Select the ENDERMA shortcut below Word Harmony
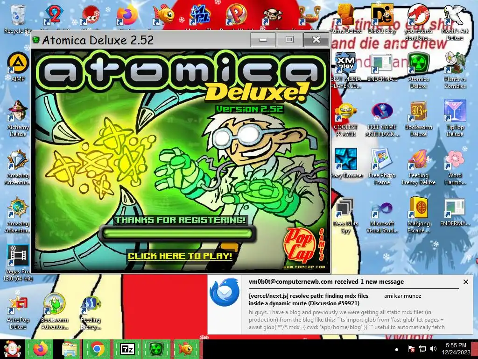 pyautogui.click(x=455, y=212)
